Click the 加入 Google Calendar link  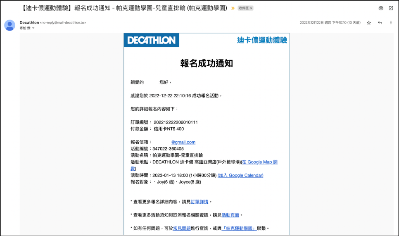(x=240, y=175)
